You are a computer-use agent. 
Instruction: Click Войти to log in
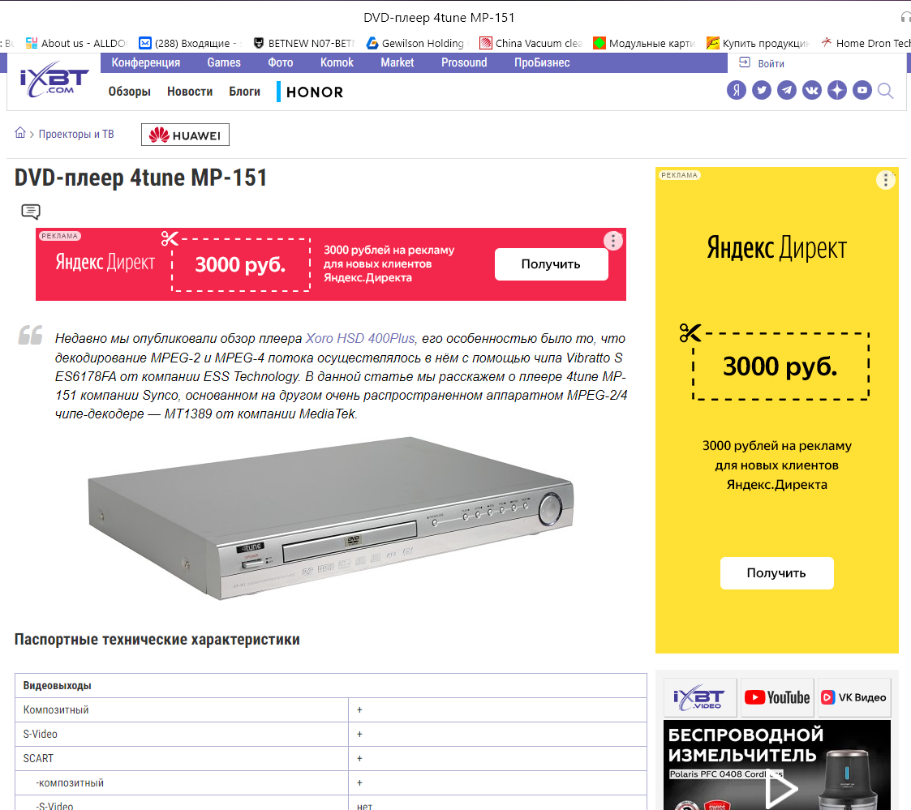point(771,63)
